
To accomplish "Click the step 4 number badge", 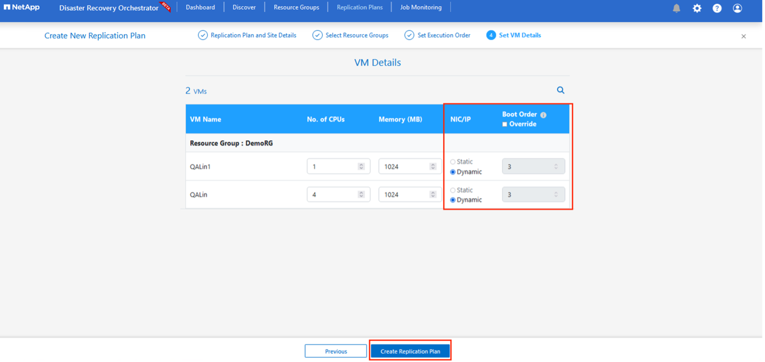I will coord(491,35).
